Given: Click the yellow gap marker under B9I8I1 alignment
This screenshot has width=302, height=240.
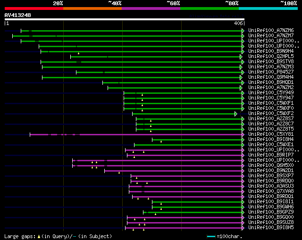Looking at the screenshot, I should (x=161, y=204).
